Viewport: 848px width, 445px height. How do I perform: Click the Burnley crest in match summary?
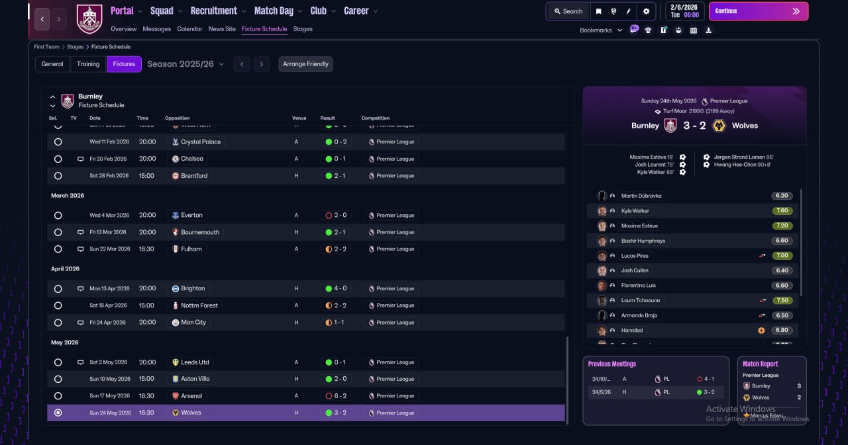(670, 126)
